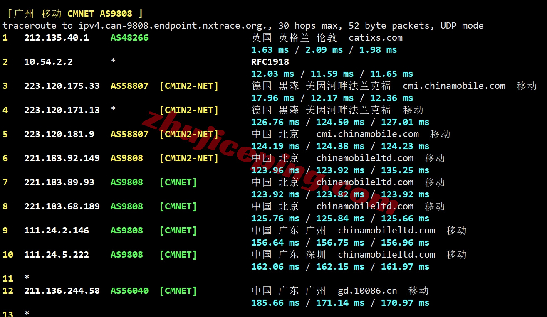Open the gd.10086.cn domain

367,291
